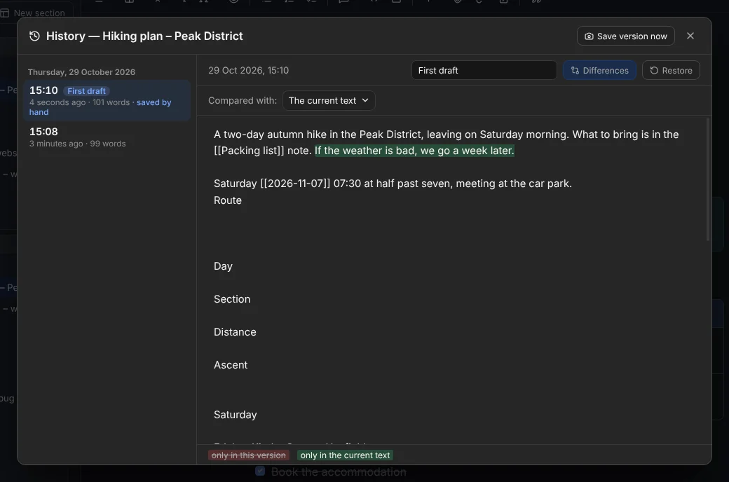Click the "Saturday" line in the diff
The height and width of the screenshot is (482, 729).
236,415
